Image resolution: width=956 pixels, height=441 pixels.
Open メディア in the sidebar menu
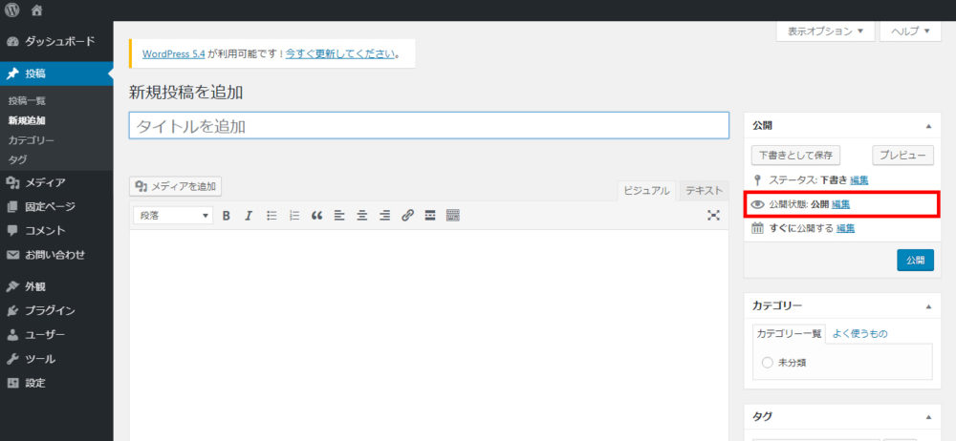pyautogui.click(x=45, y=182)
